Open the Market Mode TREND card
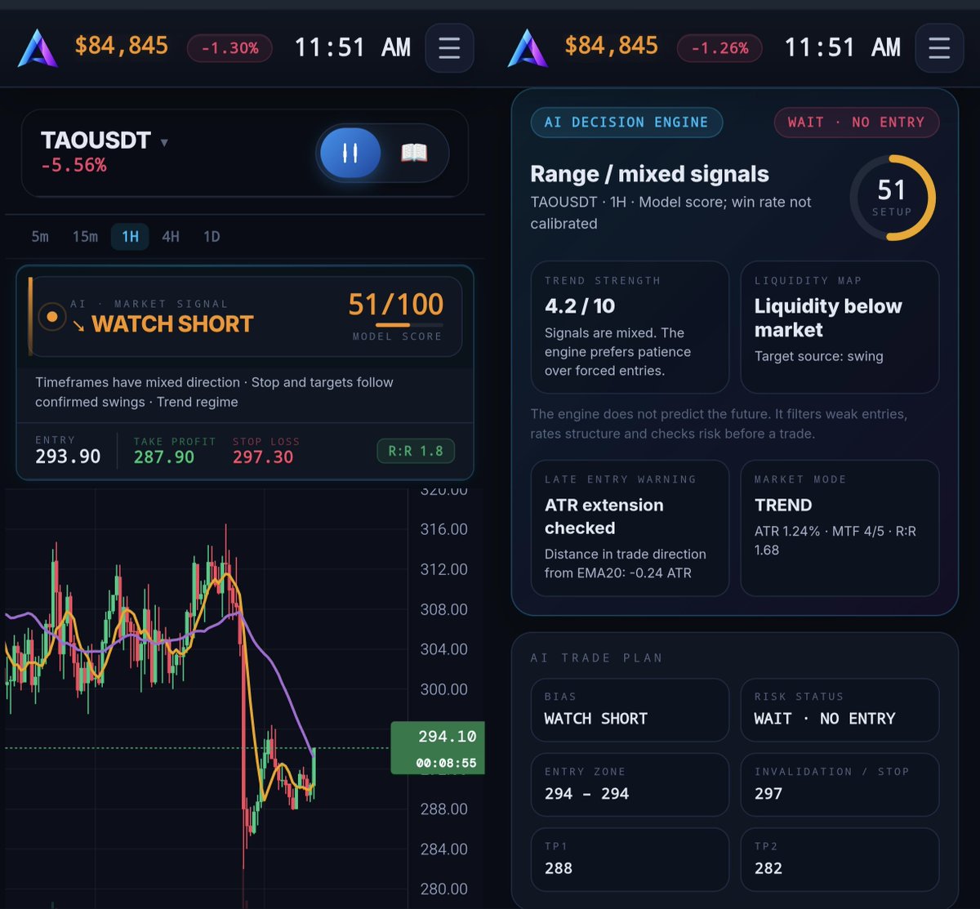Viewport: 980px width, 909px height. click(x=840, y=528)
